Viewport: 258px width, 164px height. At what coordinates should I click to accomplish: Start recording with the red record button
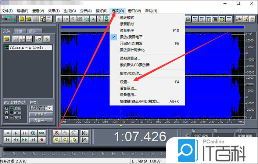(42, 140)
